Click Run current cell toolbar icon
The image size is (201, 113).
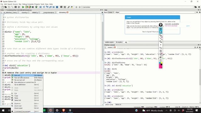pyautogui.click(x=26, y=7)
